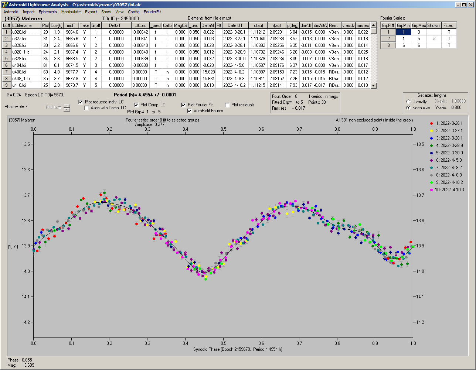Click the Shown X cell in Fourier row 2
Viewport: 476px width, 370px height.
click(x=433, y=39)
